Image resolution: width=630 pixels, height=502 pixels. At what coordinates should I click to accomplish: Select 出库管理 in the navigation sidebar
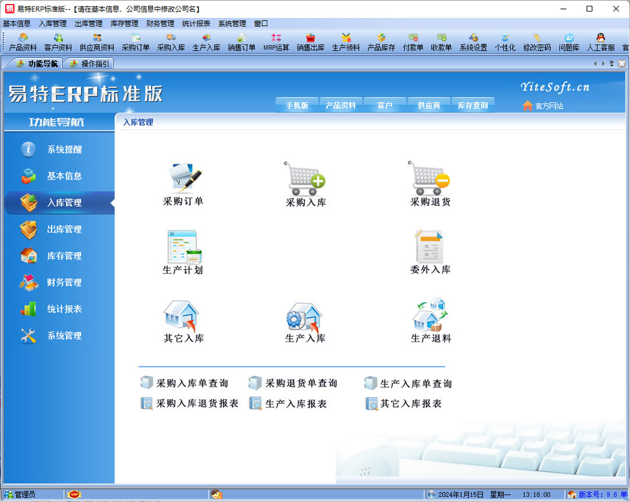64,229
